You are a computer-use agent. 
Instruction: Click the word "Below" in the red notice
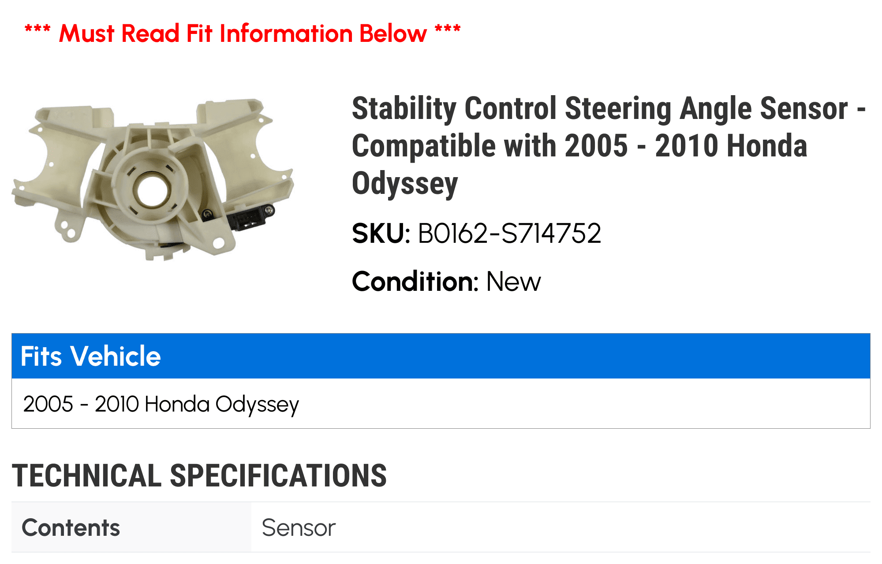[x=393, y=33]
